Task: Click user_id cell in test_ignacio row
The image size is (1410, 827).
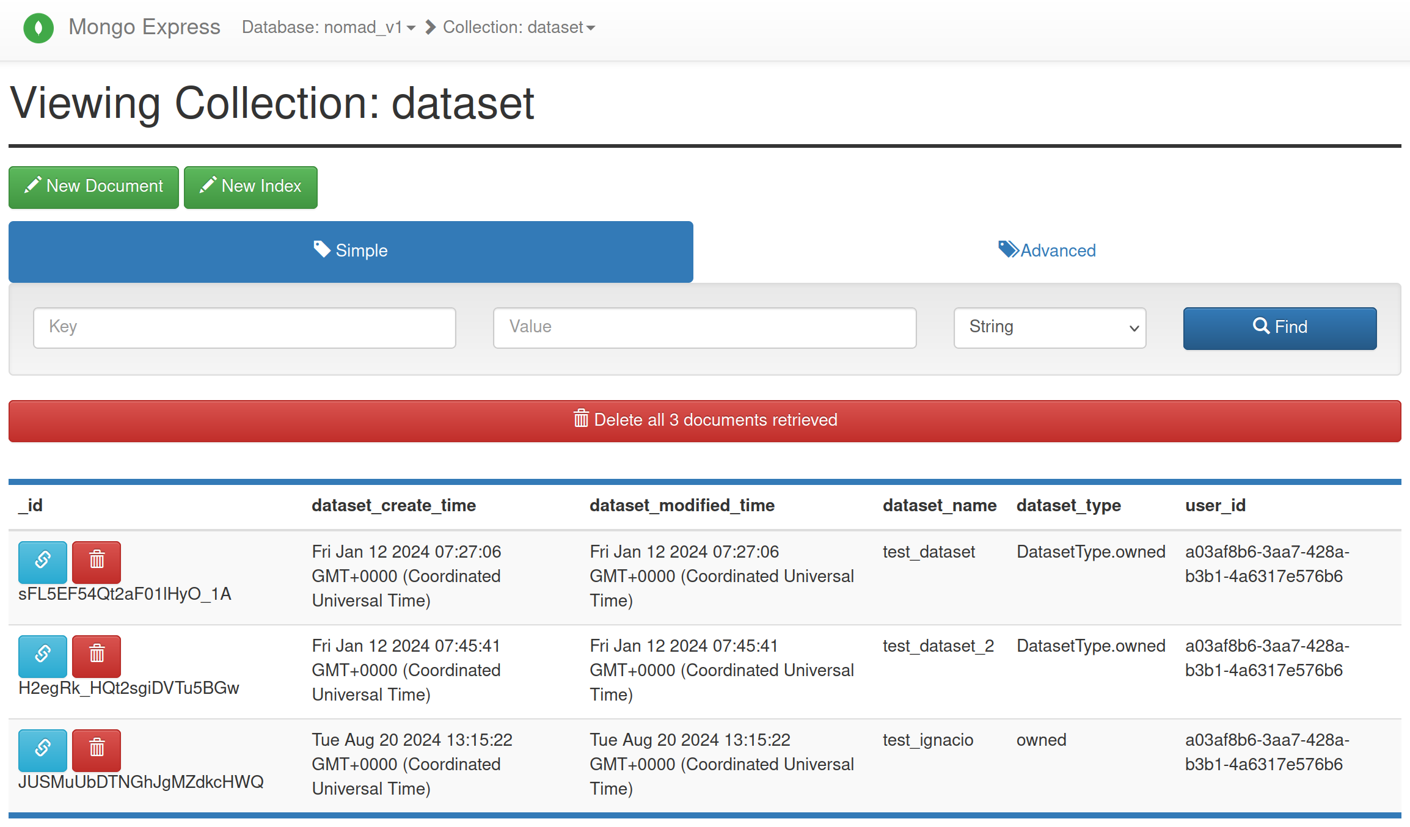Action: pos(1268,752)
